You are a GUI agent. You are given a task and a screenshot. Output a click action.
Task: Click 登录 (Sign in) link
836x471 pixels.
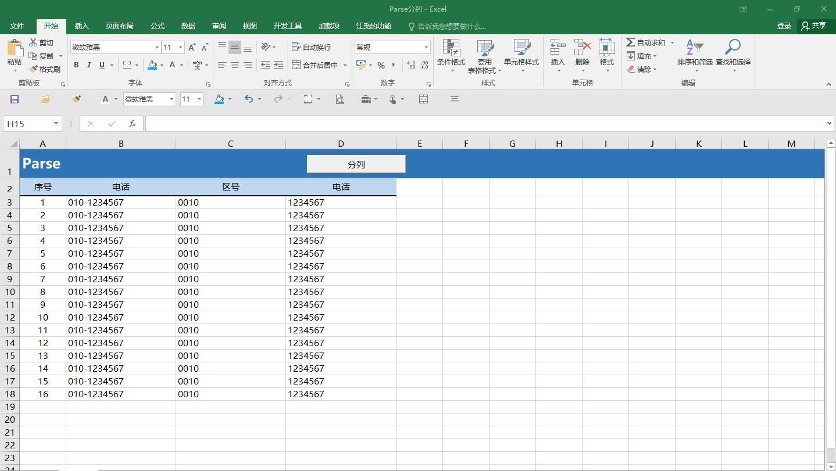click(784, 26)
